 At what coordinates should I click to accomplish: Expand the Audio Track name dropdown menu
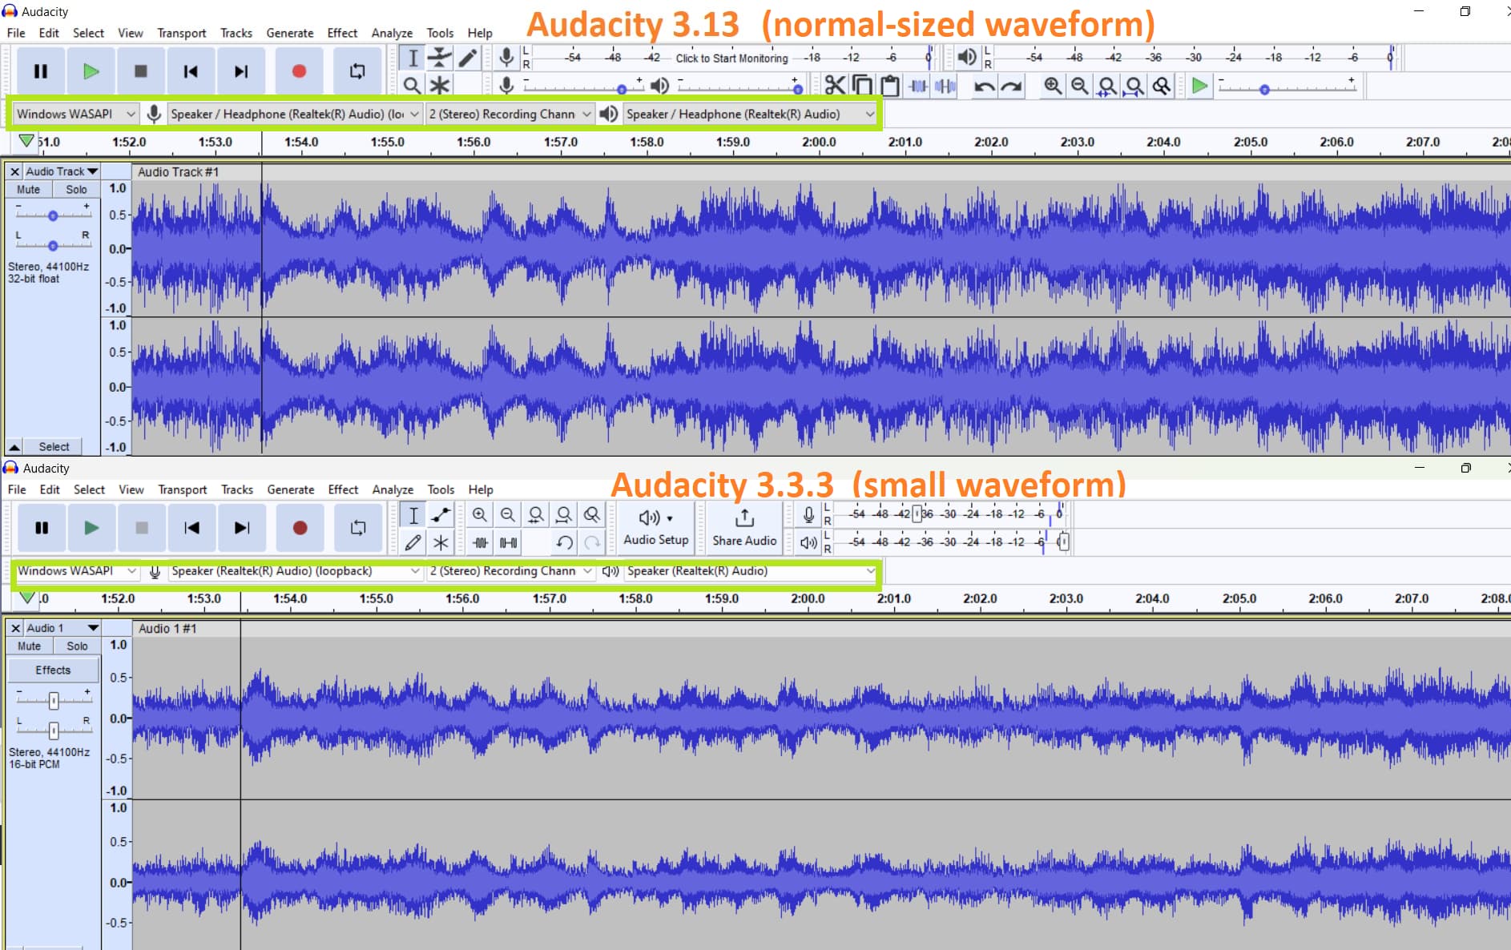(61, 171)
